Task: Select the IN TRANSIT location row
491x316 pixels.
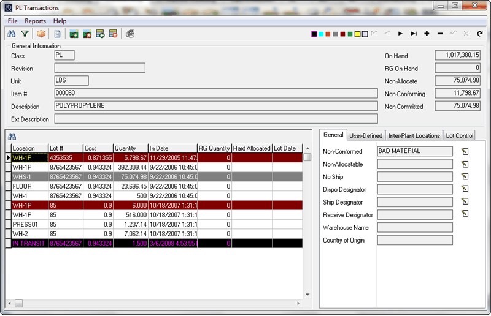Action: click(x=29, y=243)
